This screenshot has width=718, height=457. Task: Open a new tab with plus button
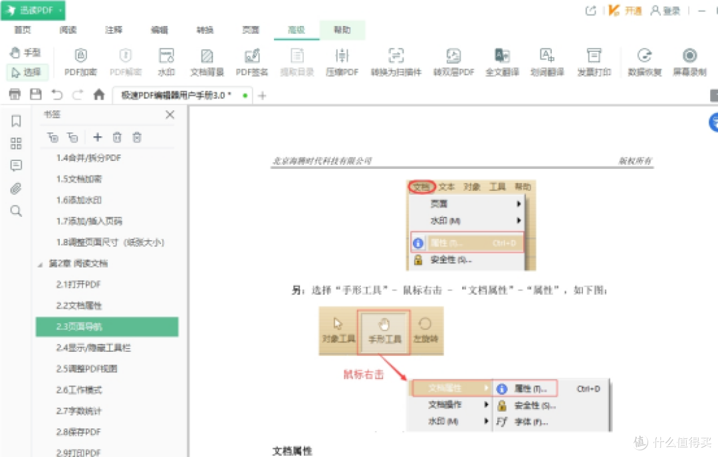[x=263, y=95]
